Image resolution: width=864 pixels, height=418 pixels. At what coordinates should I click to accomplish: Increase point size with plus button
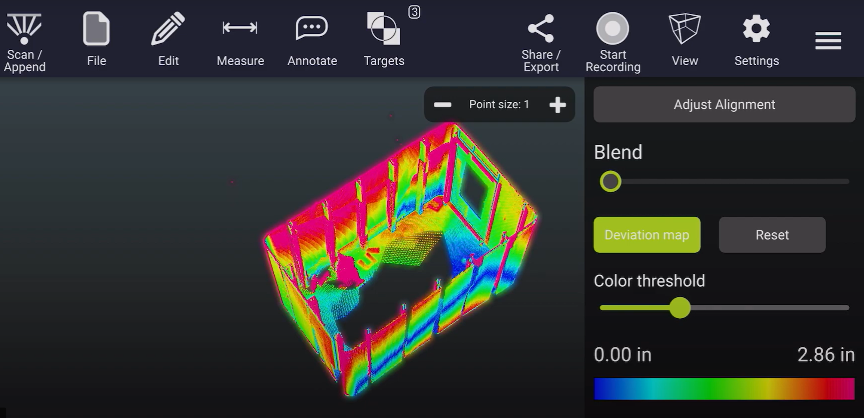click(x=557, y=105)
